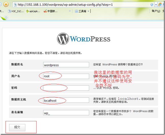The image size is (165, 135).
Task: Open the 账户(U) menu
Action: tap(156, 11)
